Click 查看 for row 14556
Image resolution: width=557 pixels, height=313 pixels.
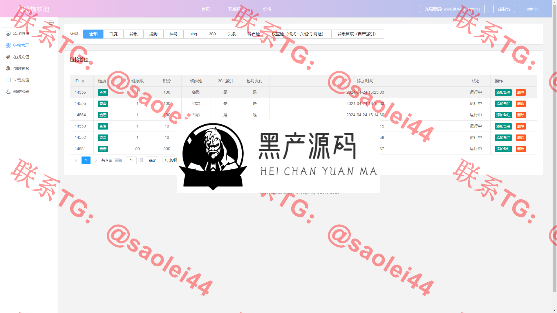point(103,92)
